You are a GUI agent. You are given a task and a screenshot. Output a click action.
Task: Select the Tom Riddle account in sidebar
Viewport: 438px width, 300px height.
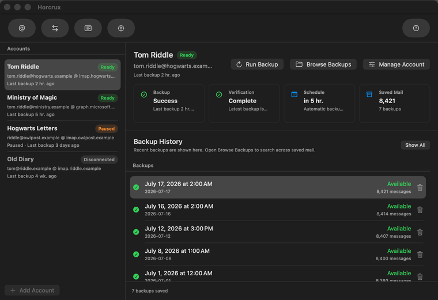point(63,75)
